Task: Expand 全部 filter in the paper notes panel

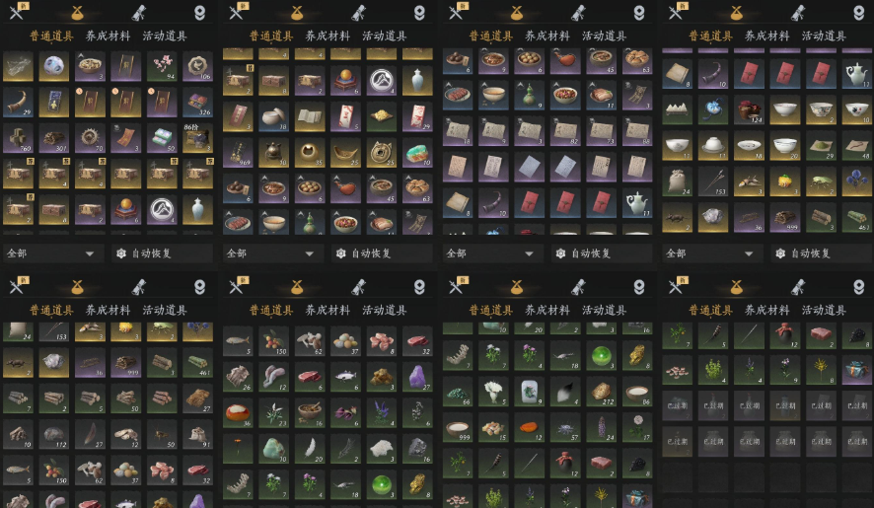Action: [x=491, y=254]
